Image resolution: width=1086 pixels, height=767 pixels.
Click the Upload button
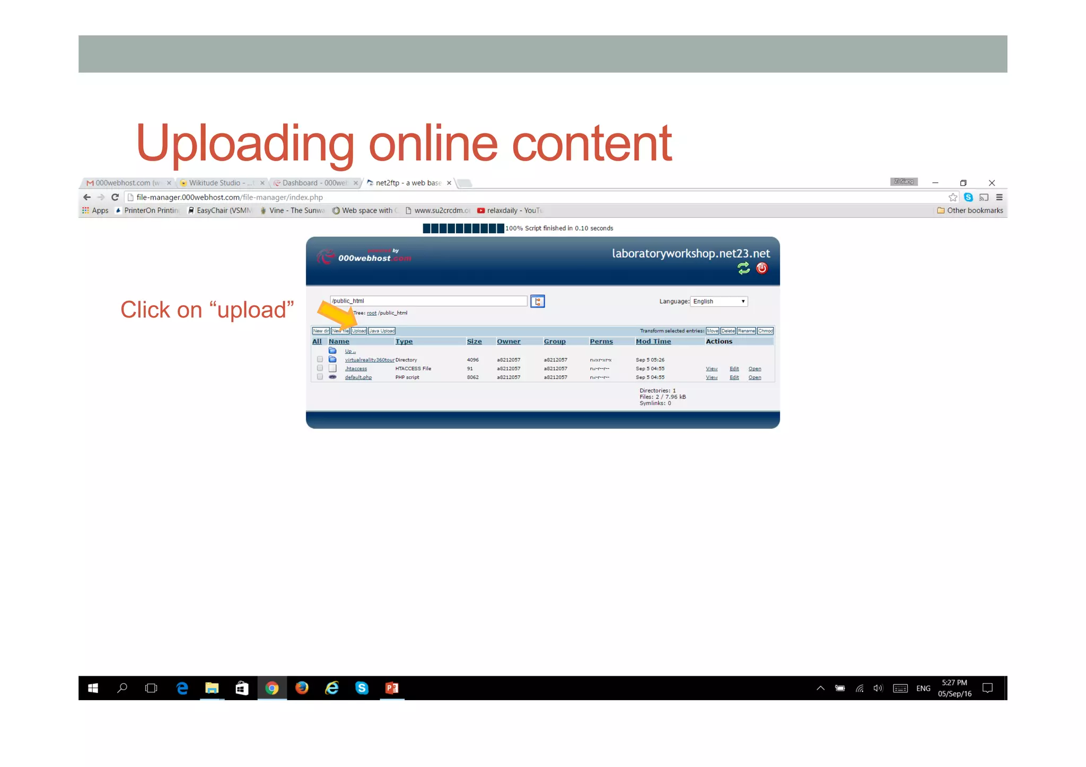tap(359, 331)
